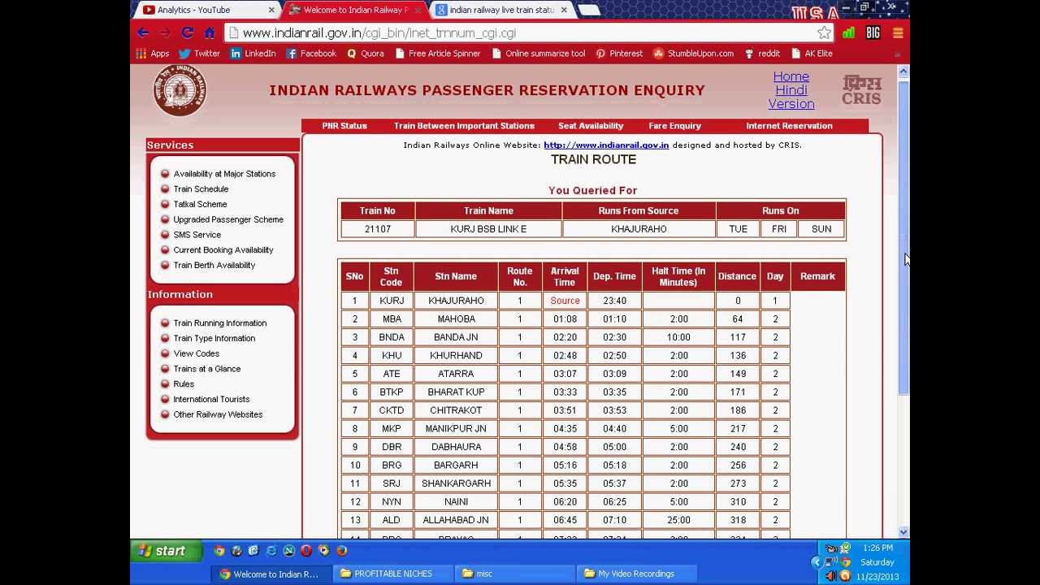Open the Internet Reservation menu item
Screen dimensions: 1040x585
tap(789, 126)
